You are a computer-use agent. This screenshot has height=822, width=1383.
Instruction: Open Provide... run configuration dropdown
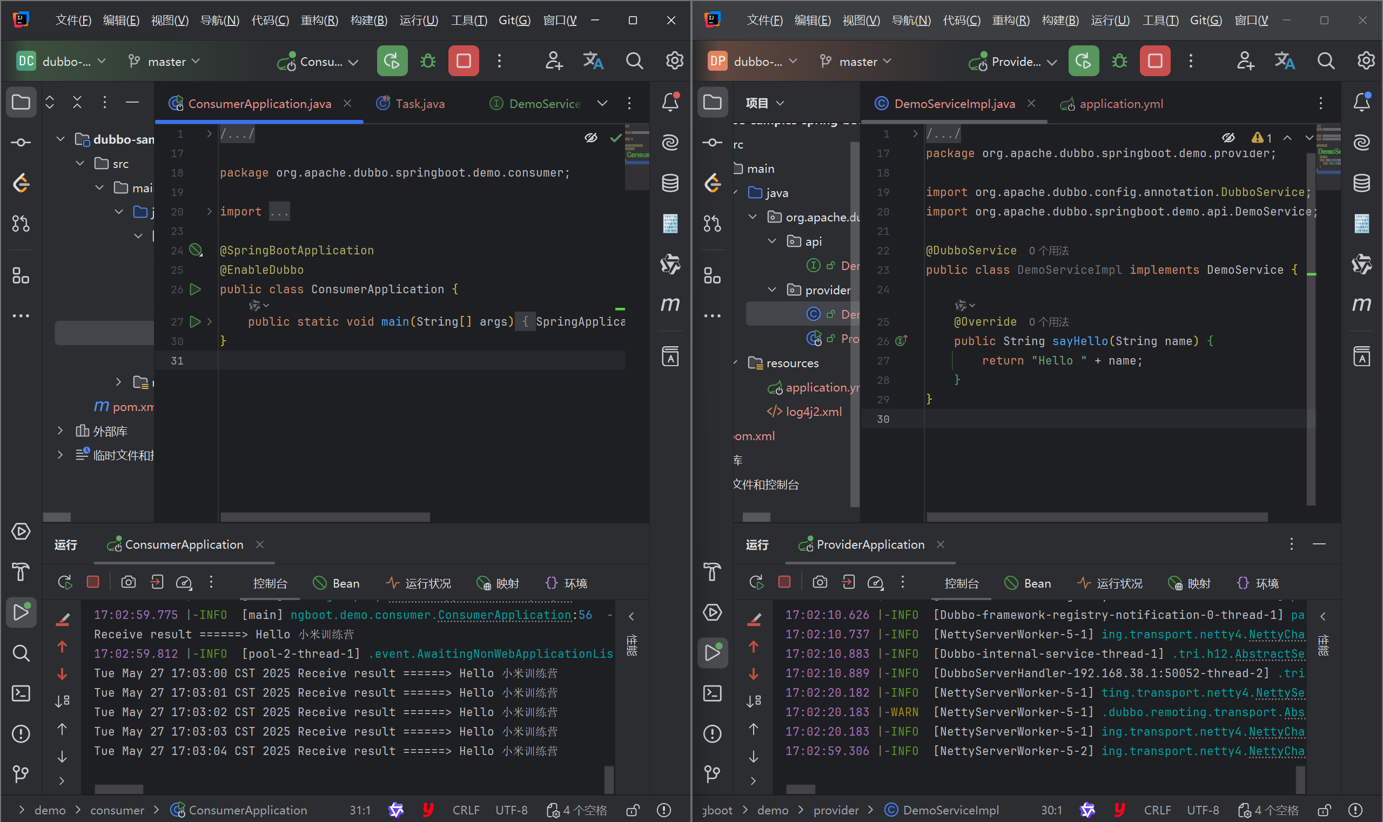pos(1013,61)
